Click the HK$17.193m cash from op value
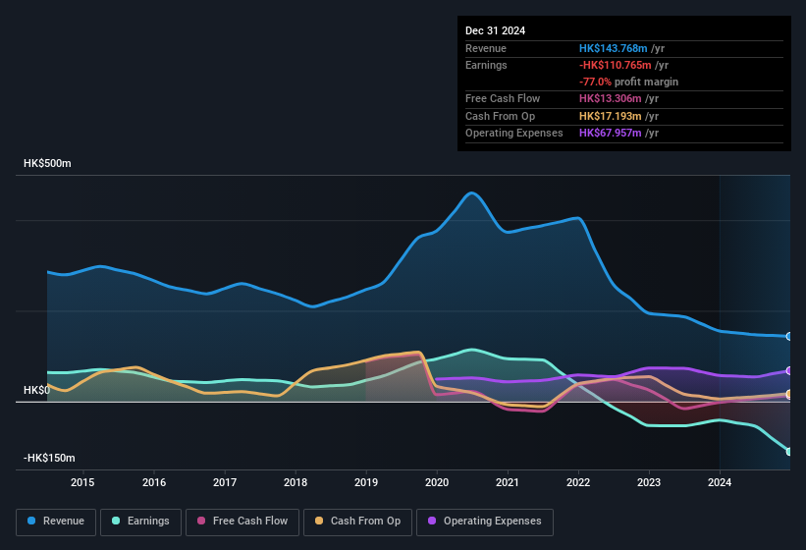 tap(610, 116)
